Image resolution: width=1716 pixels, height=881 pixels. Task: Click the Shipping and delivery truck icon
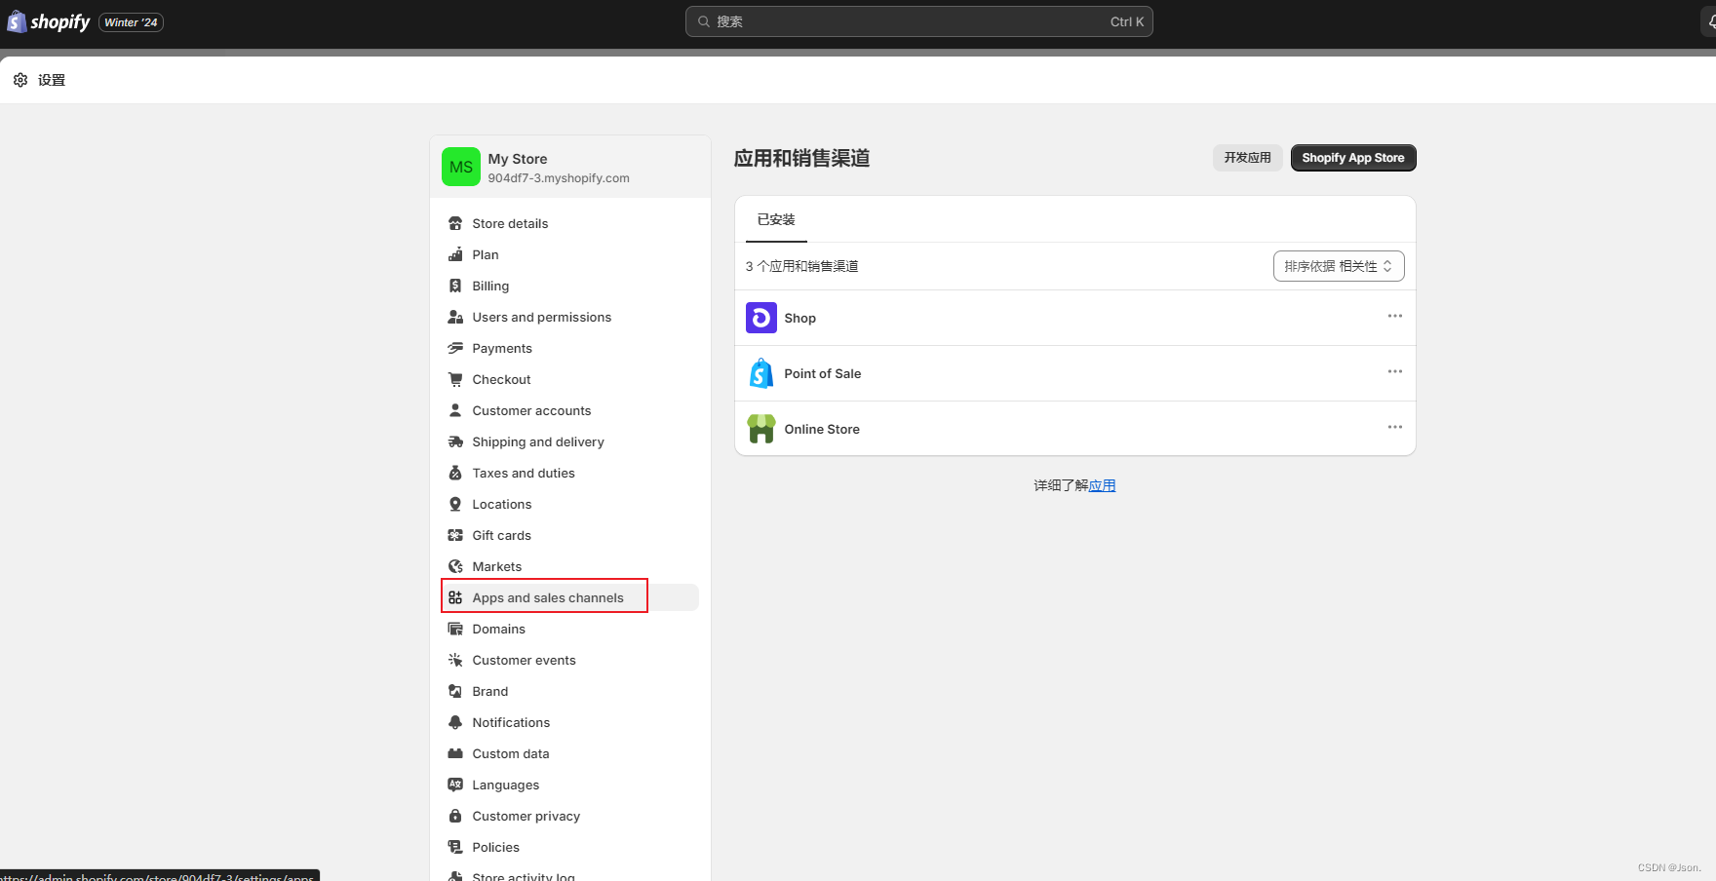[455, 441]
